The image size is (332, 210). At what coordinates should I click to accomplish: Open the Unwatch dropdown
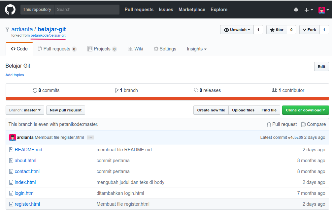(237, 30)
